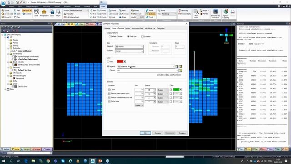Click the Lock view icon
The height and width of the screenshot is (164, 291).
(52, 13)
